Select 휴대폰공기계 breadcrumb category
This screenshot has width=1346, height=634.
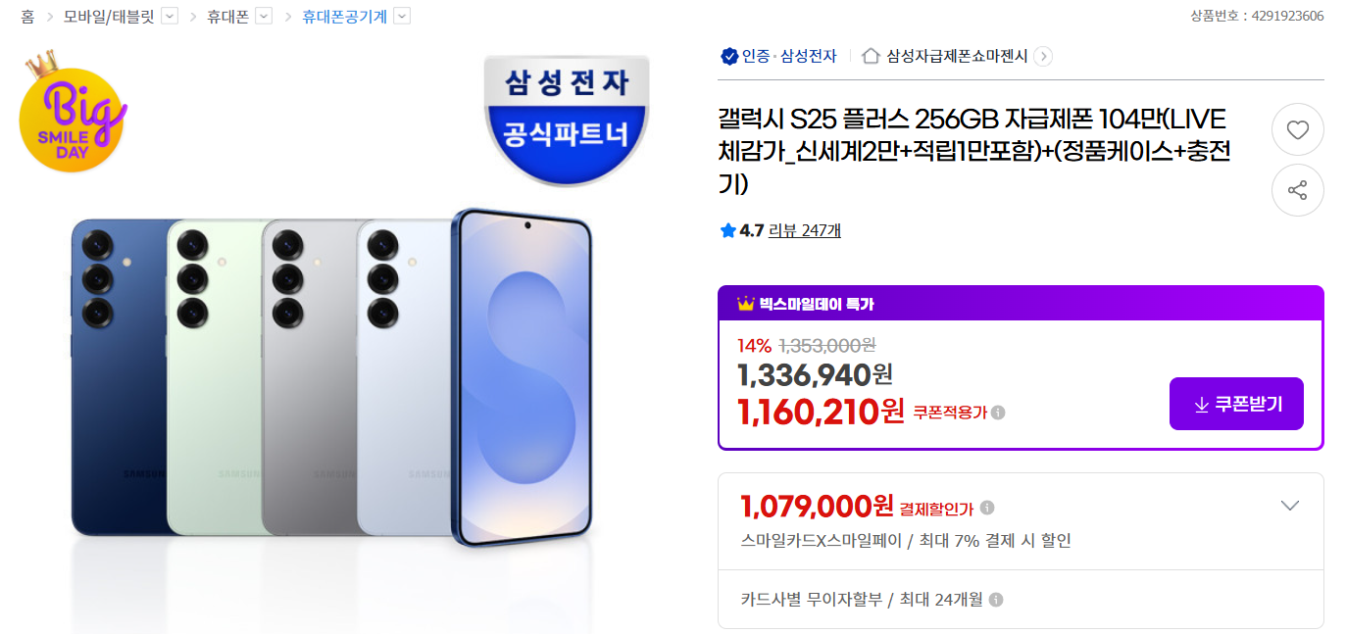click(x=344, y=16)
